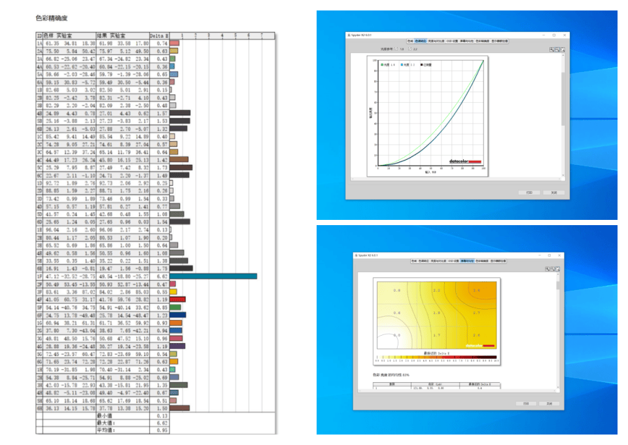Screen dimensions: 628x445
Task: Click zoom-in magnifier icon in upper Spyder window
Action: click(551, 49)
